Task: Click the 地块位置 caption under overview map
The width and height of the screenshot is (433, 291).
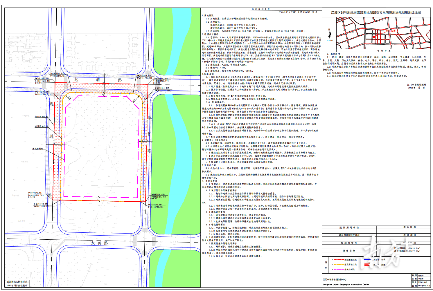Action: pyautogui.click(x=384, y=51)
